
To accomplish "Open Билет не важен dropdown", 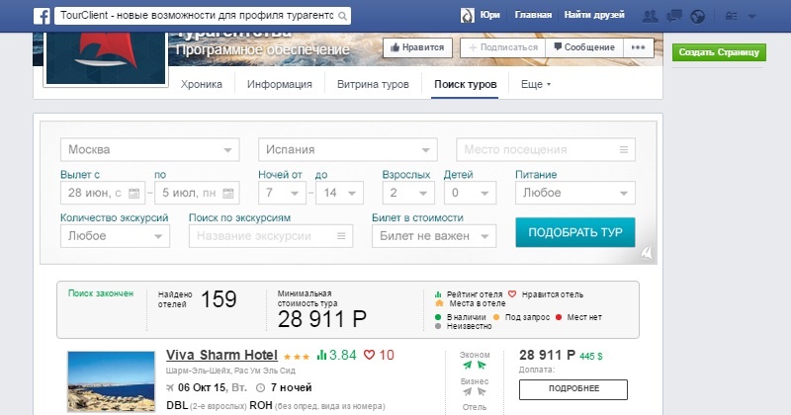I will [x=434, y=236].
